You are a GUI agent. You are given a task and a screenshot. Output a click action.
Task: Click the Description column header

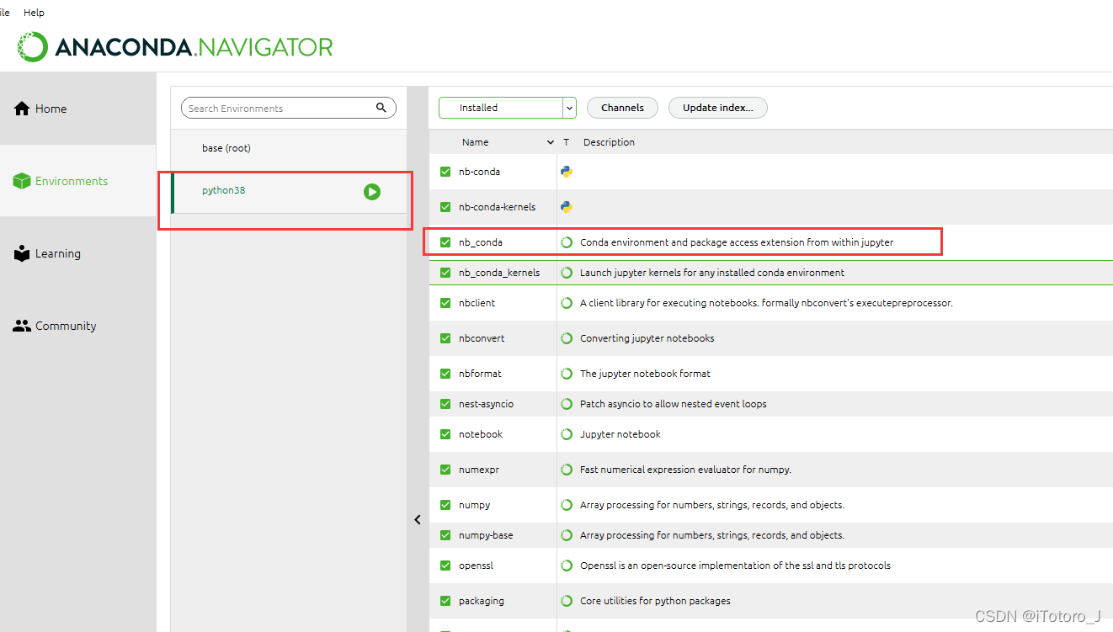click(x=609, y=143)
